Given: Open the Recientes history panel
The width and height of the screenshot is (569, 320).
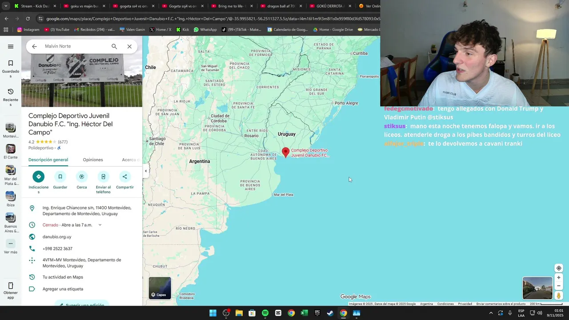Looking at the screenshot, I should point(11,97).
